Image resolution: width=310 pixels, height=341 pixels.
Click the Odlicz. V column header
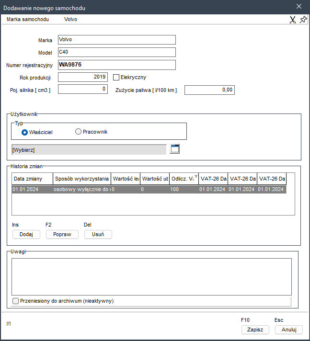pos(184,179)
